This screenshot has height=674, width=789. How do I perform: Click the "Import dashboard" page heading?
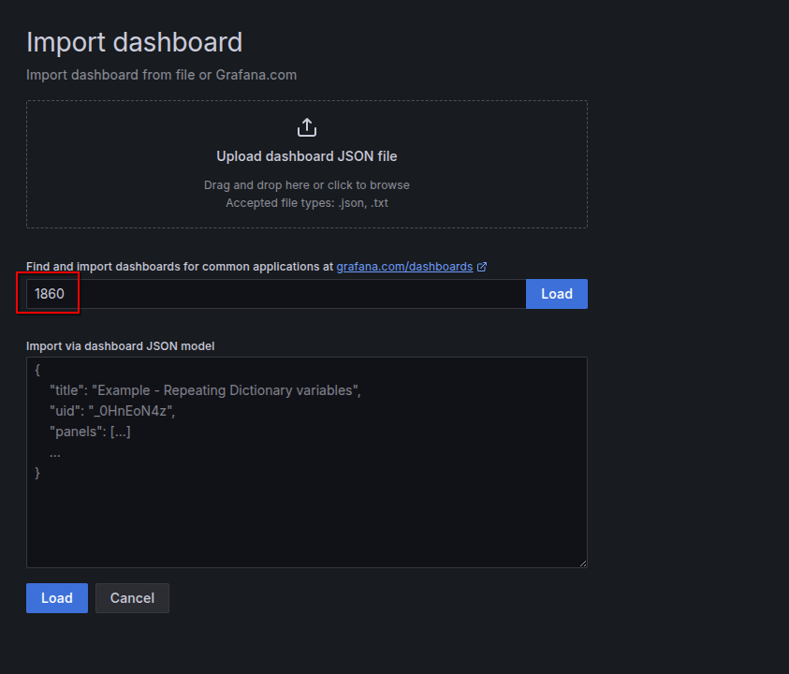pos(134,42)
